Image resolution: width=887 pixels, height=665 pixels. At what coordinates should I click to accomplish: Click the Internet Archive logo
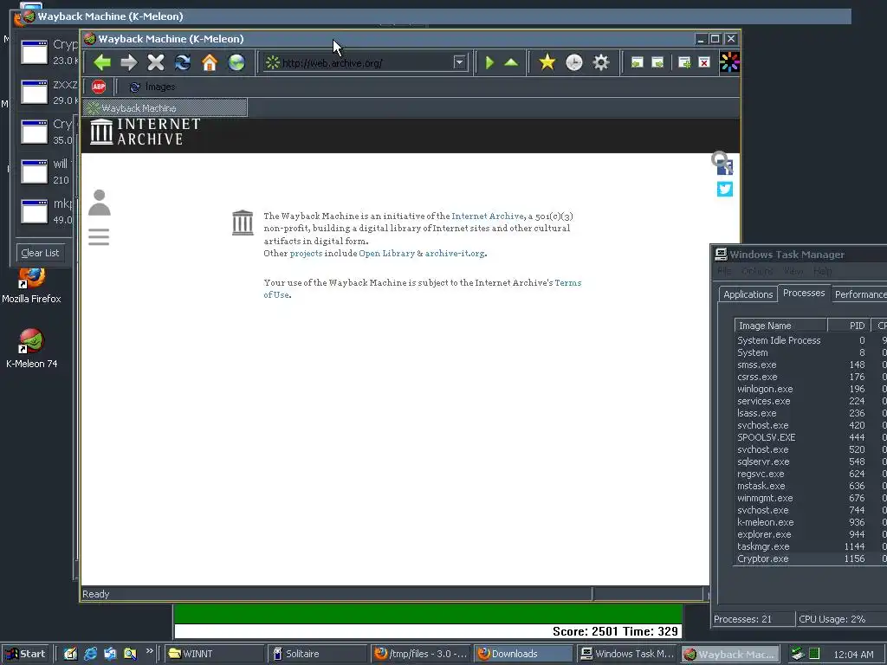145,132
